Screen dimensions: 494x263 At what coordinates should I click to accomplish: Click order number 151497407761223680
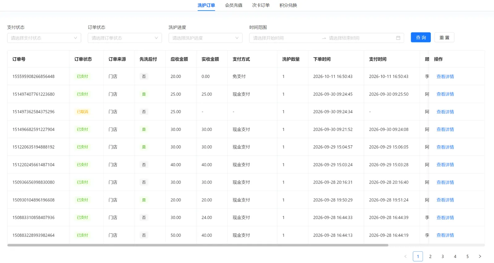click(x=33, y=94)
